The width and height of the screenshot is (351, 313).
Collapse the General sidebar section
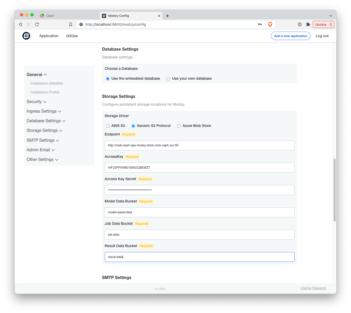tap(37, 74)
